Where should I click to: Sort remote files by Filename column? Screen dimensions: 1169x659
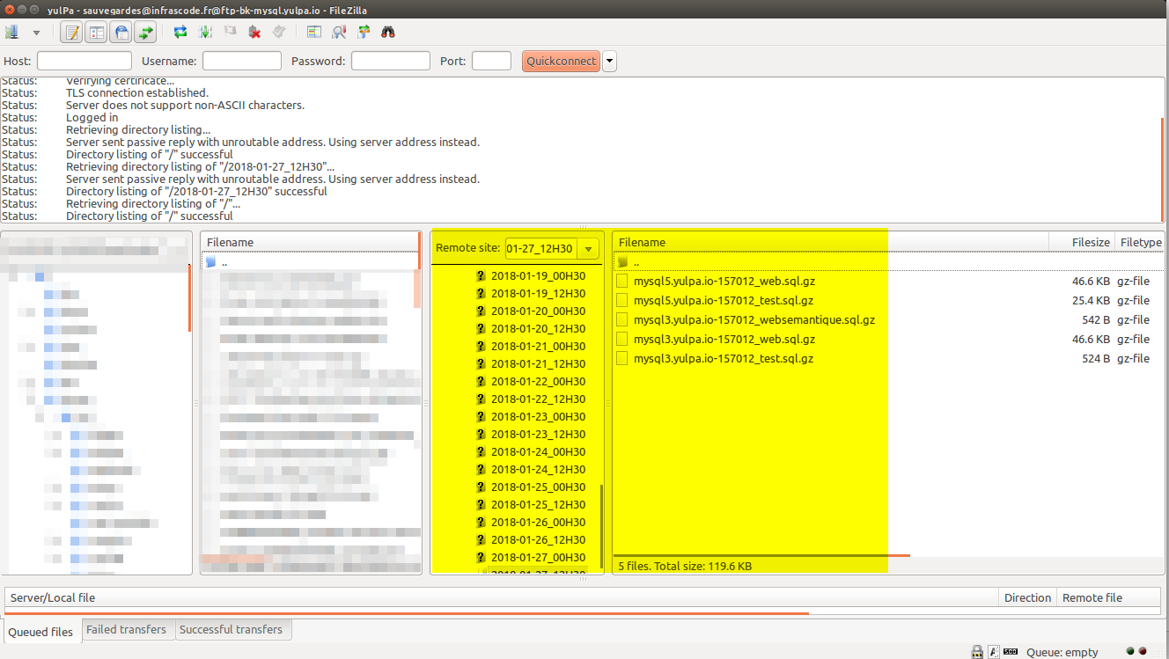click(x=831, y=242)
